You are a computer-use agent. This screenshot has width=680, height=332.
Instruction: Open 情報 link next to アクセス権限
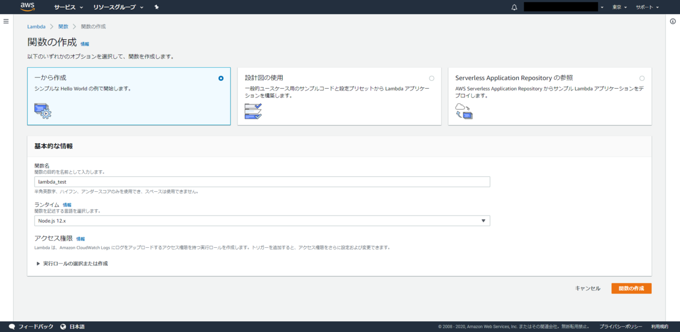point(80,239)
